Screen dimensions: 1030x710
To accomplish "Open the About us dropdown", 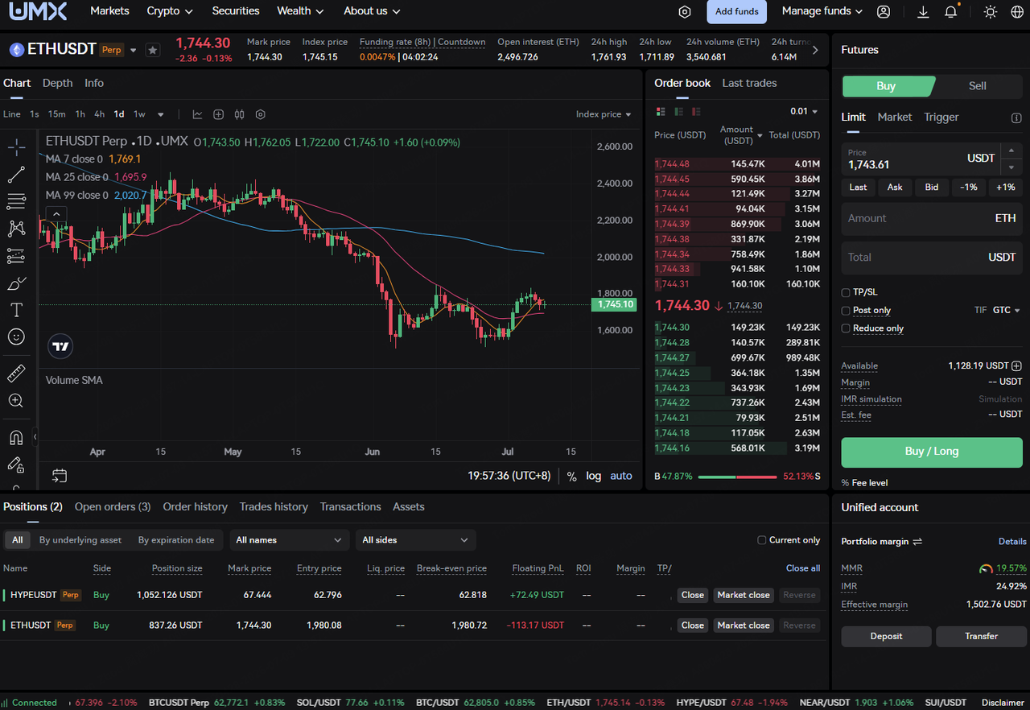I will point(371,11).
